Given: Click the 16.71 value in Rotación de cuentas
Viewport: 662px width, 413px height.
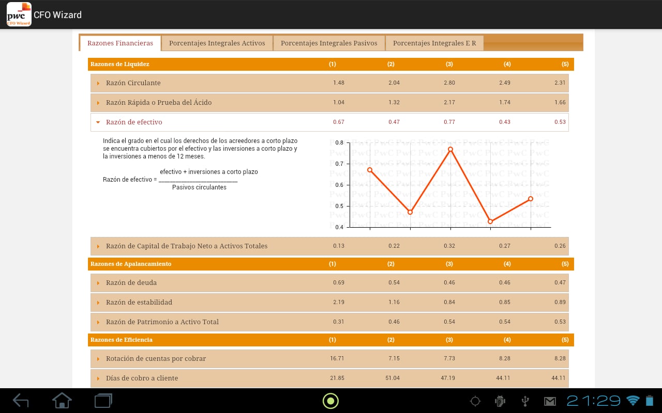Looking at the screenshot, I should click(x=337, y=358).
